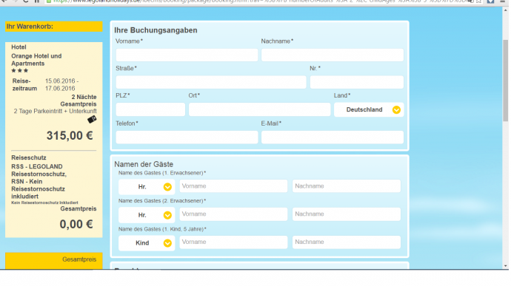Click Vorname field for 1. Kind
This screenshot has height=286, width=511.
(x=233, y=242)
